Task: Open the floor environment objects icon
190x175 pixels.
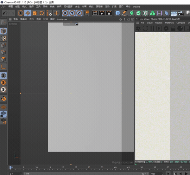Action: pyautogui.click(x=174, y=13)
